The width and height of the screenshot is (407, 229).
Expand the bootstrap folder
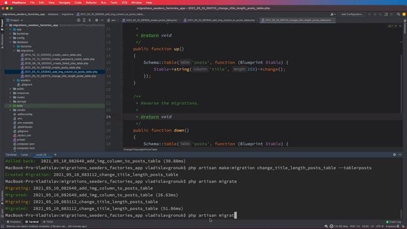coord(11,34)
